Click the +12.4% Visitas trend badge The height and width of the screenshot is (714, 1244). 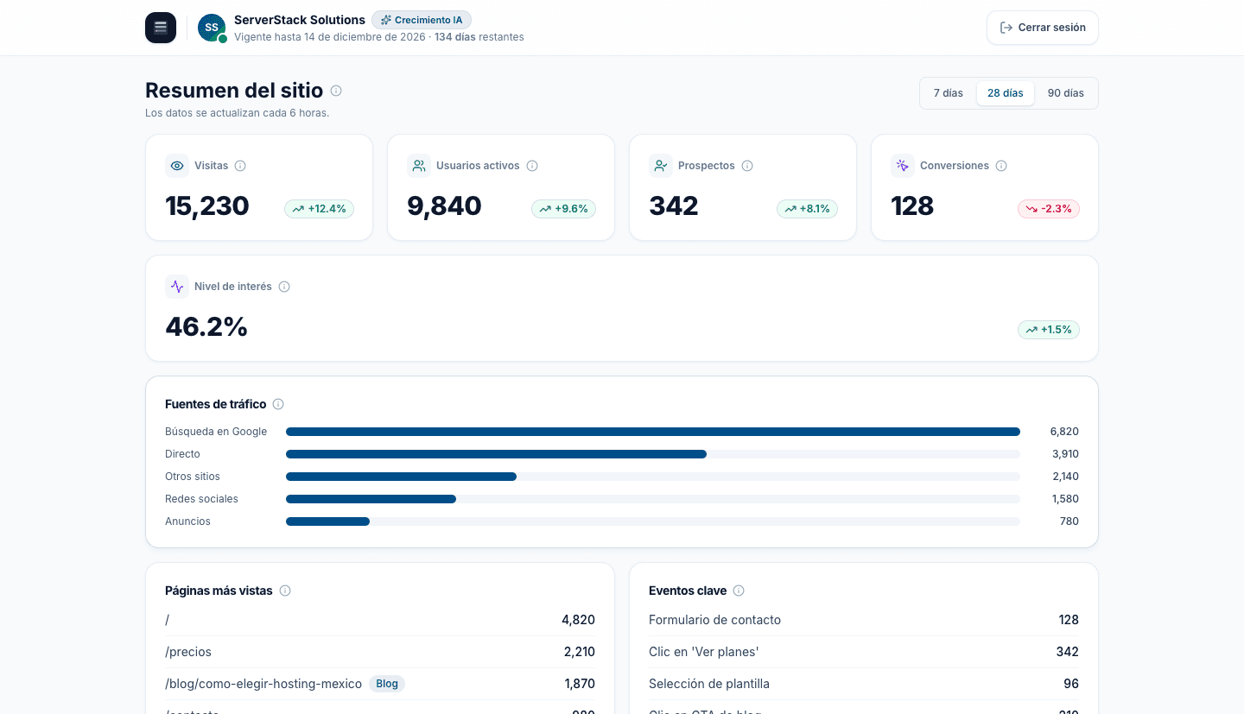coord(319,209)
